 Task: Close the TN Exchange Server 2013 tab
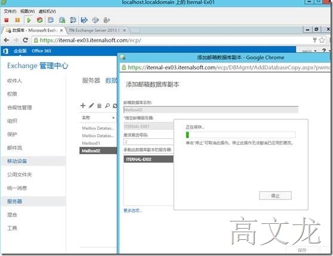click(125, 30)
